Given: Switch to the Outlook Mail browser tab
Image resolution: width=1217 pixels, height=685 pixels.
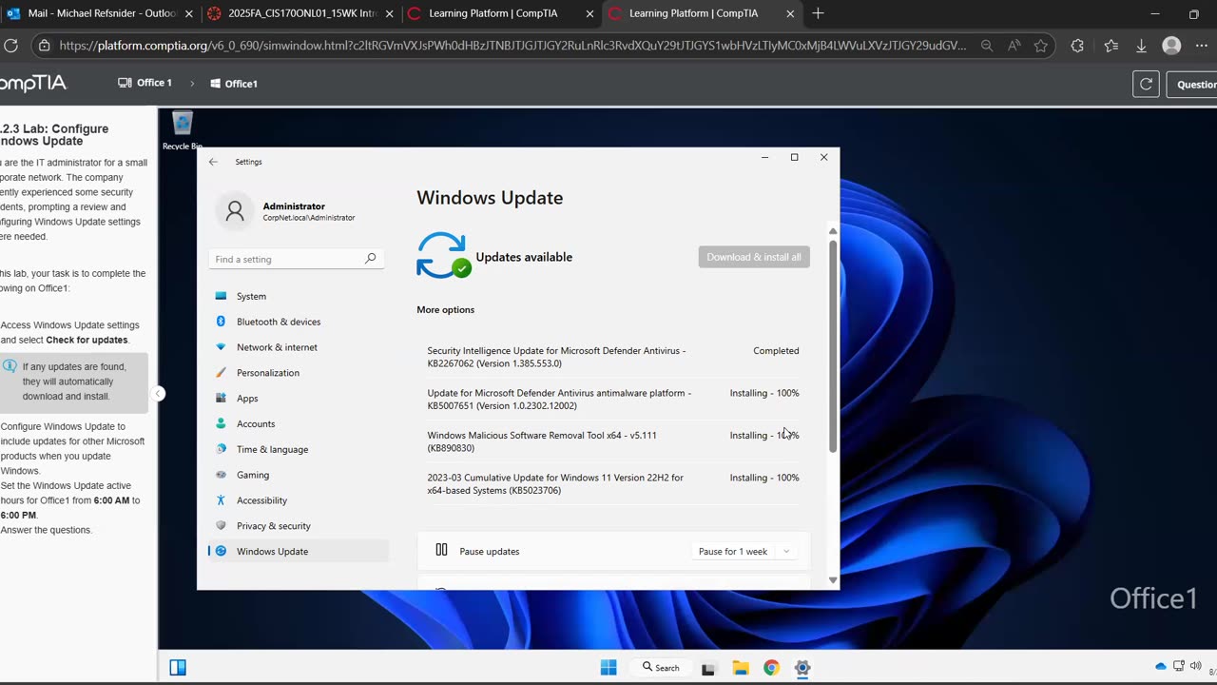Looking at the screenshot, I should pos(100,13).
